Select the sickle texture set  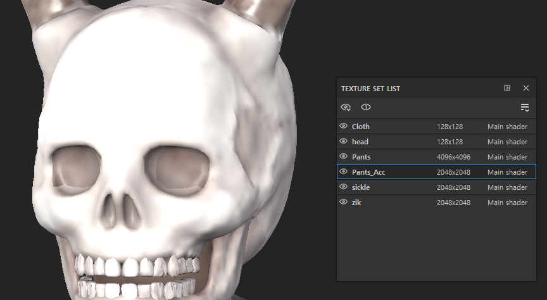click(x=361, y=187)
